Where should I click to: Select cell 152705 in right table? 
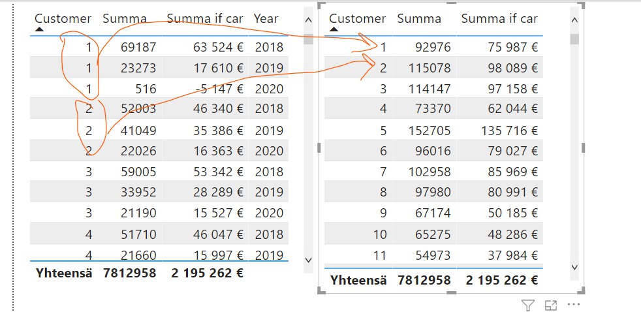point(430,131)
